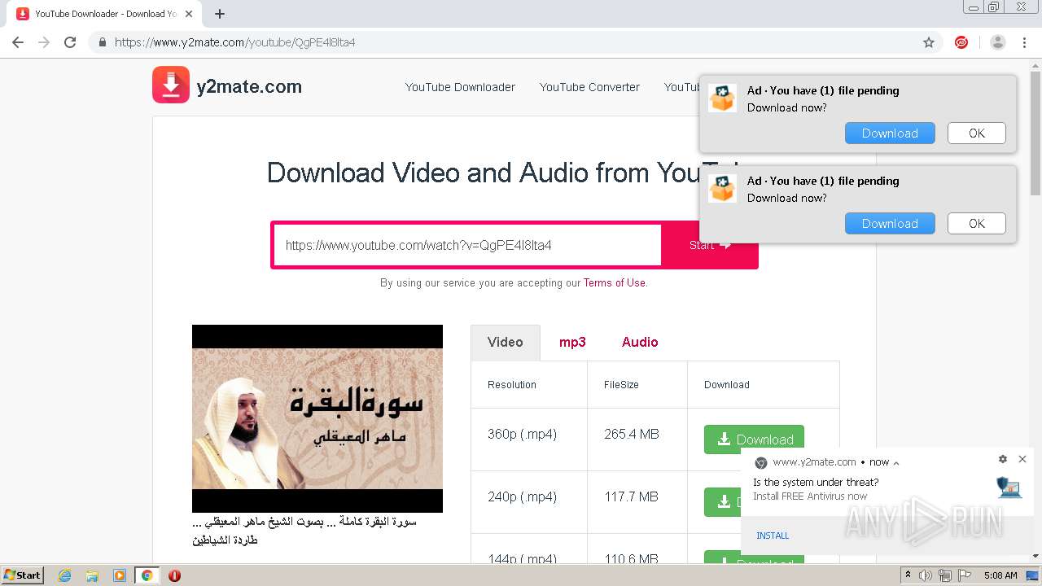
Task: Open YouTube Downloader nav link
Action: click(460, 87)
